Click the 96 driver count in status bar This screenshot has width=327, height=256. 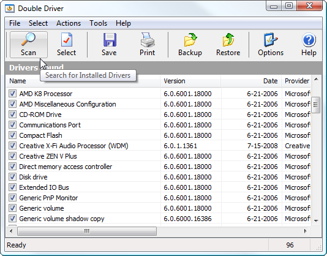coord(290,245)
